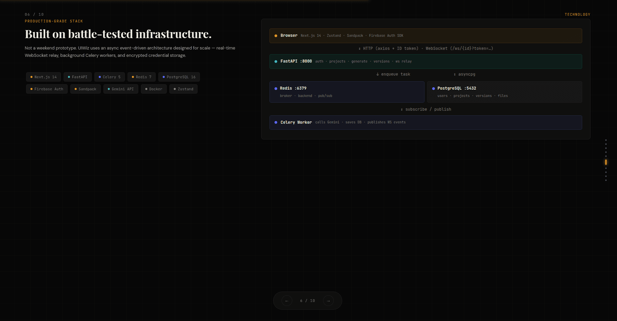The height and width of the screenshot is (321, 617).
Task: Click the 'enqueue task' arrow label
Action: (x=393, y=74)
